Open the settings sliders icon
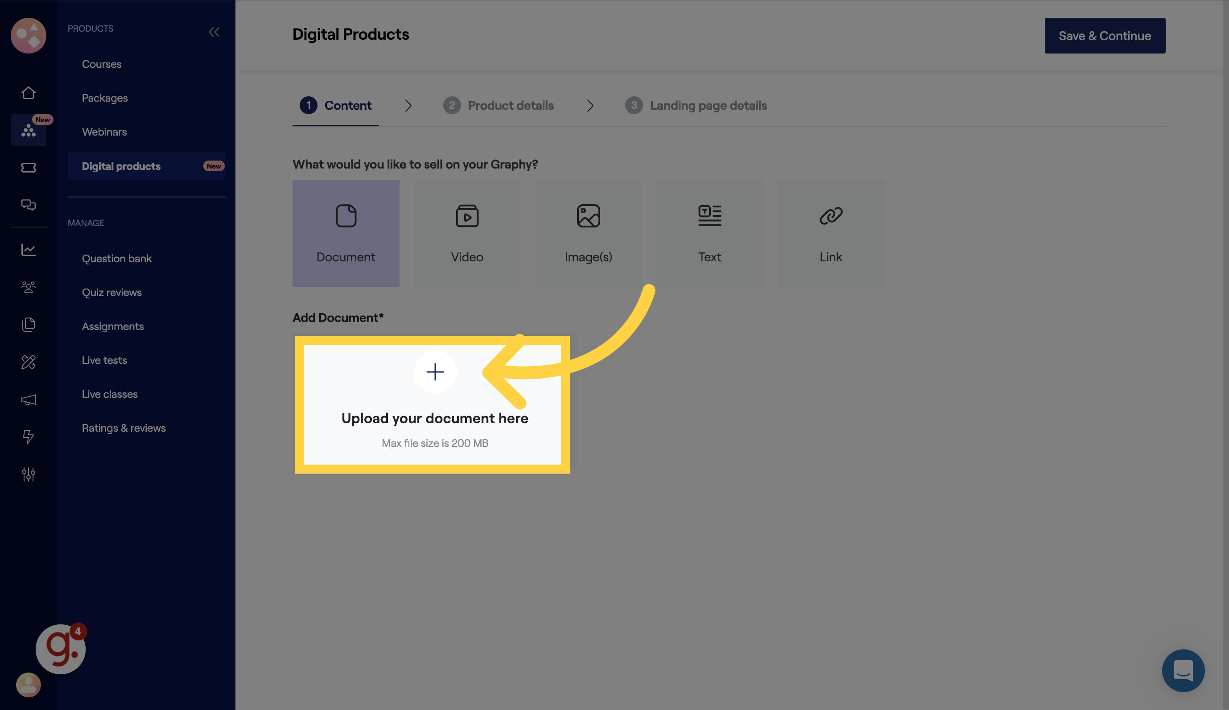 tap(28, 475)
